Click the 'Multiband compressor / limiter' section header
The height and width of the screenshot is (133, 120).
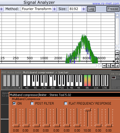(46, 72)
